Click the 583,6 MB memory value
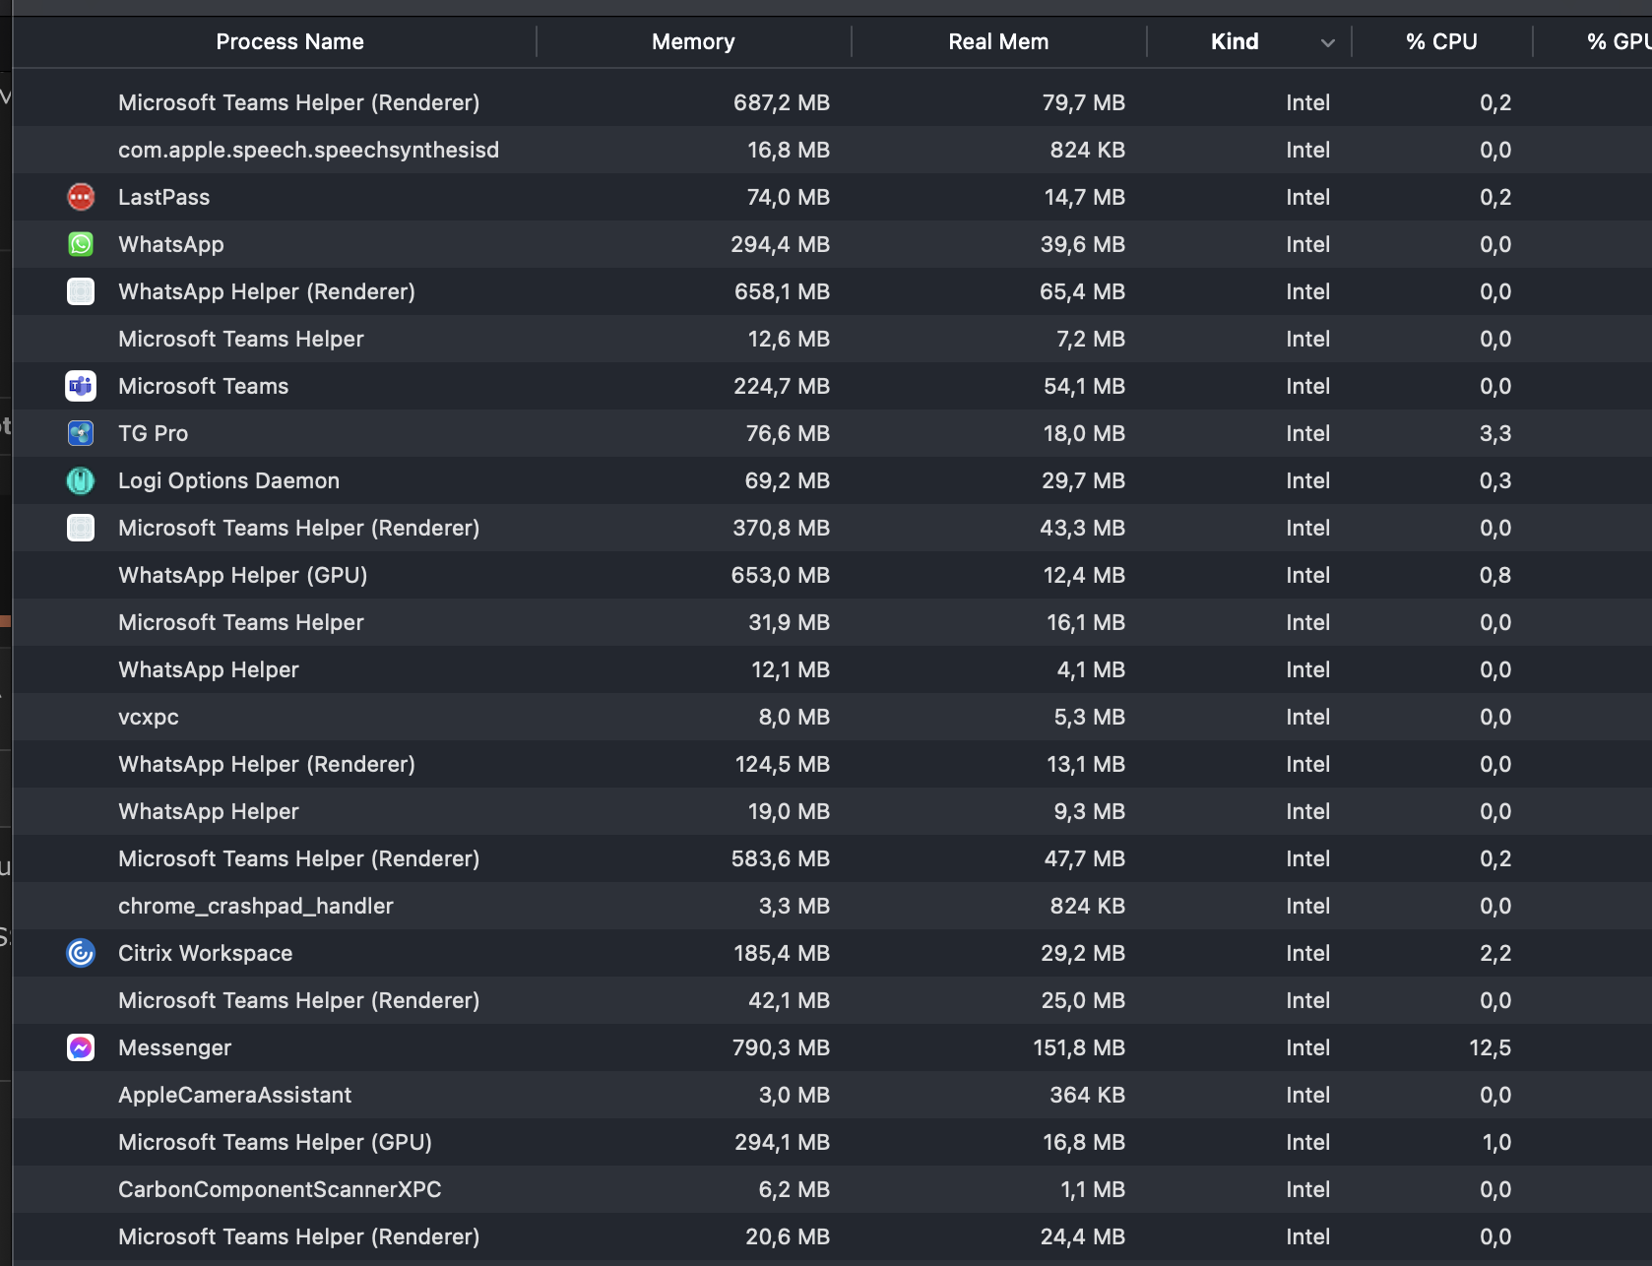Screen dimensions: 1652x1266 (781, 858)
